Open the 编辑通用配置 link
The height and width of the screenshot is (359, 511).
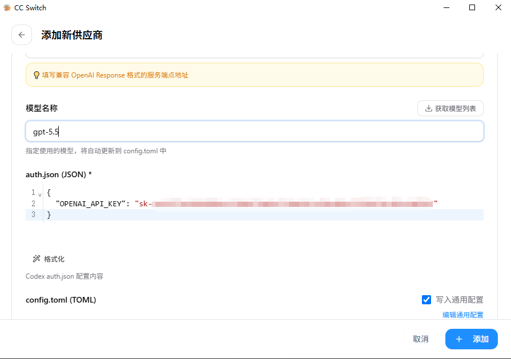pos(463,315)
